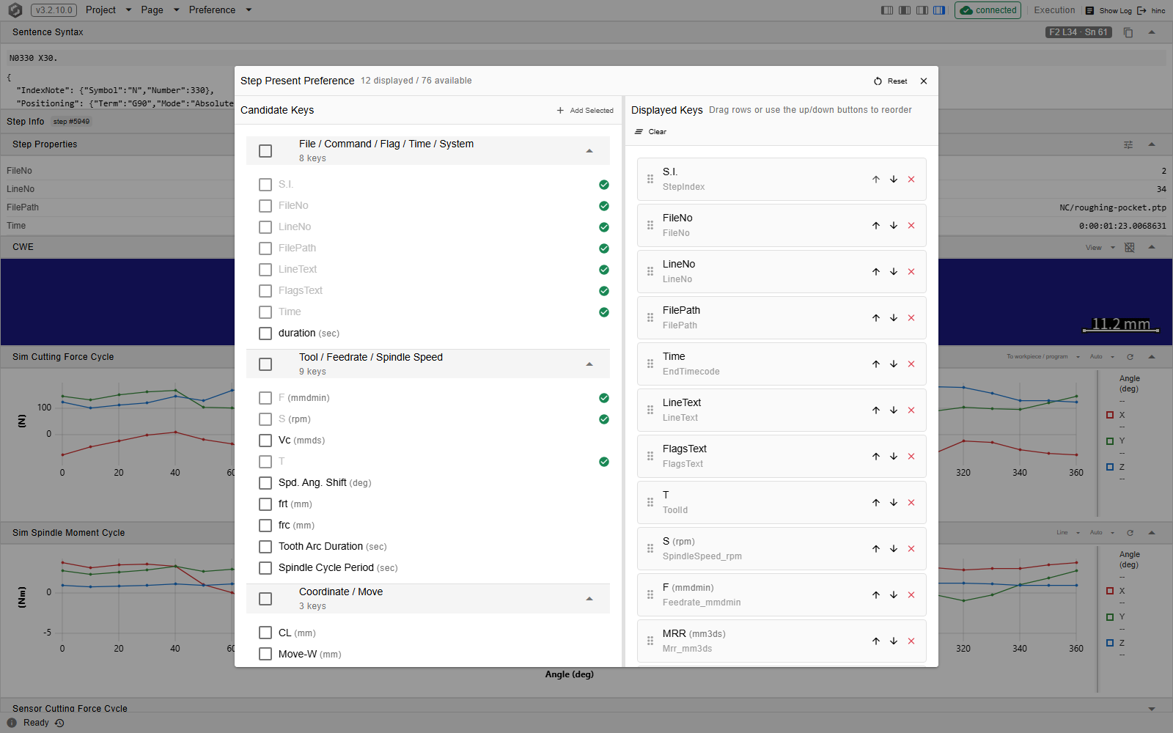The image size is (1173, 733).
Task: Check Tooth Arc Duration (sec) key
Action: (x=265, y=547)
